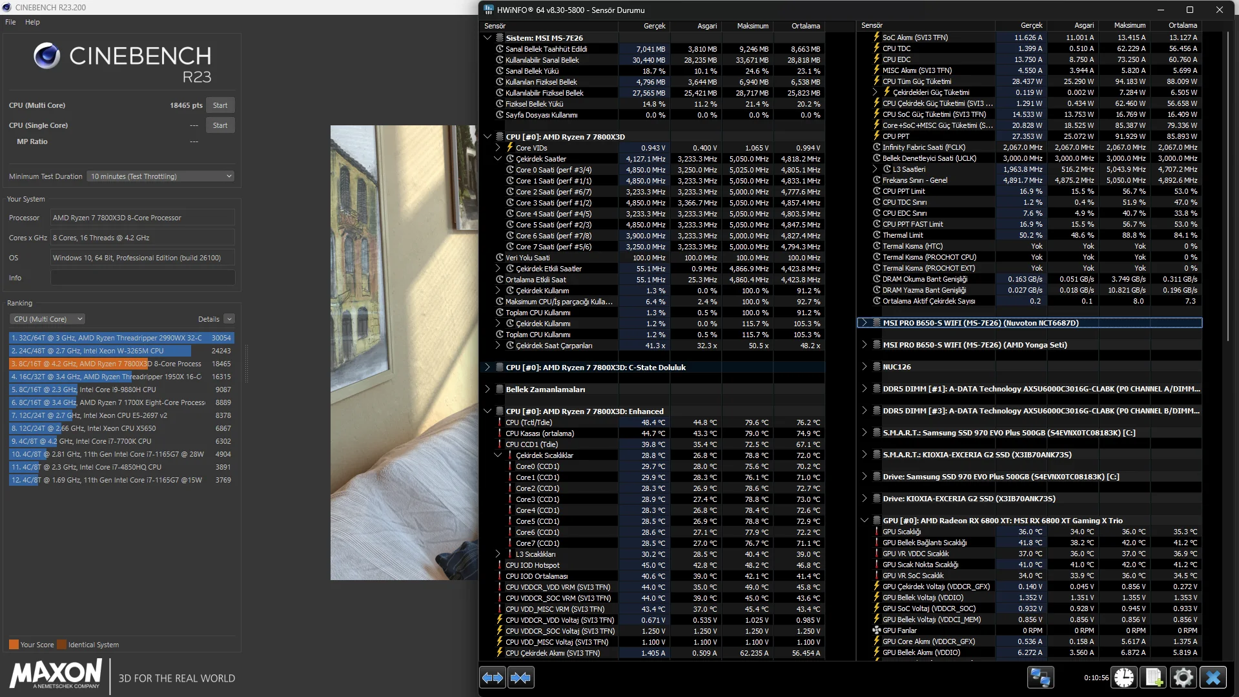The height and width of the screenshot is (697, 1239).
Task: Click the right pane Gerçek column header
Action: (1021, 26)
